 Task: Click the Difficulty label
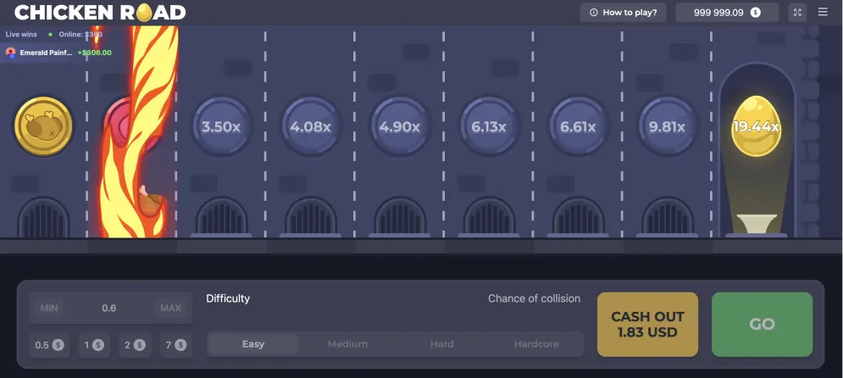(x=228, y=298)
